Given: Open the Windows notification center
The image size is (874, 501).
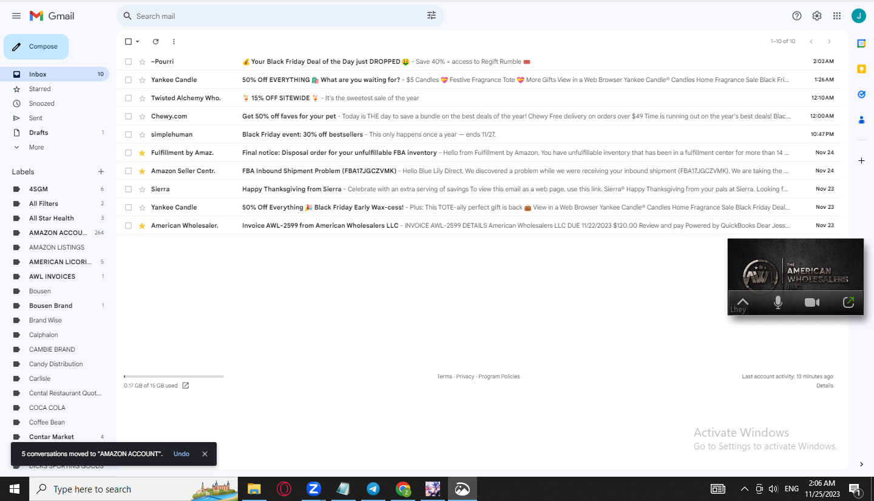Looking at the screenshot, I should click(854, 489).
